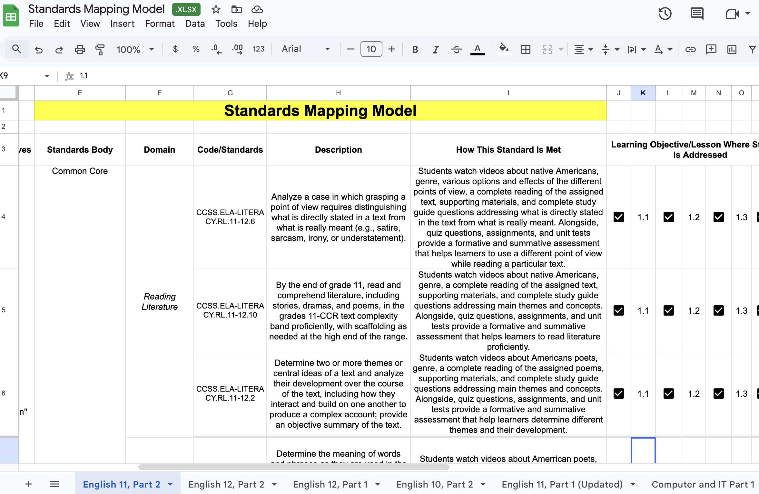Click the paint format roller icon
759x494 pixels.
(100, 50)
